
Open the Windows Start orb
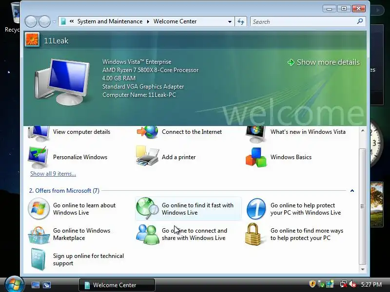pos(14,284)
